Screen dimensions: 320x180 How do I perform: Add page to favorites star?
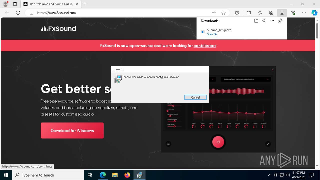[223, 13]
